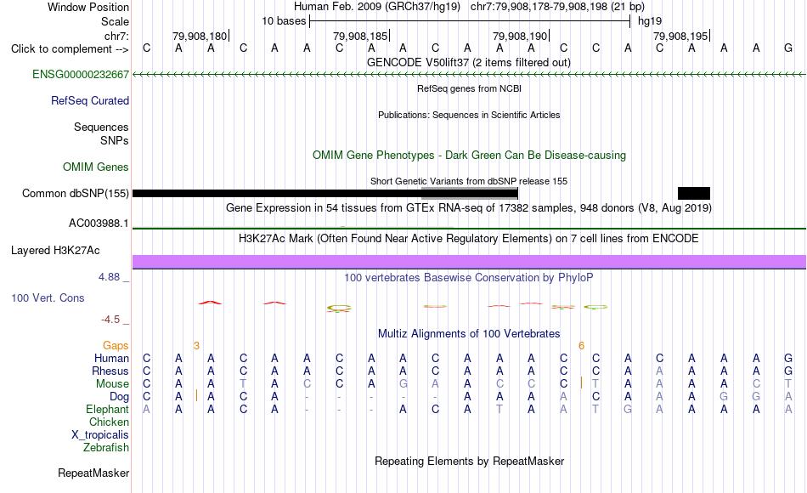Image resolution: width=807 pixels, height=493 pixels.
Task: Click the AC003988.1 GTEx track label
Action: [99, 223]
